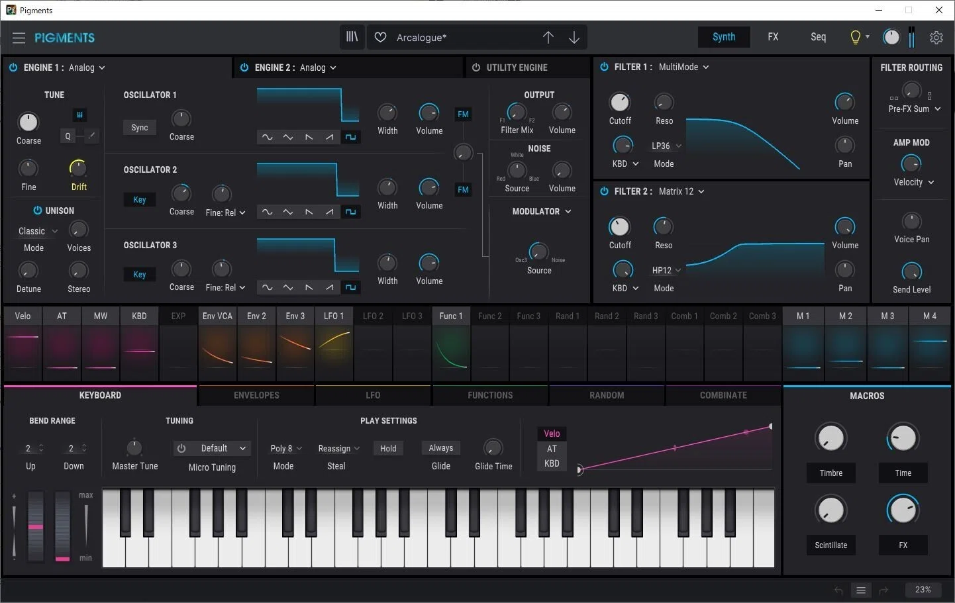Increase Bend Range Up stepper
The width and height of the screenshot is (955, 603).
[x=41, y=445]
